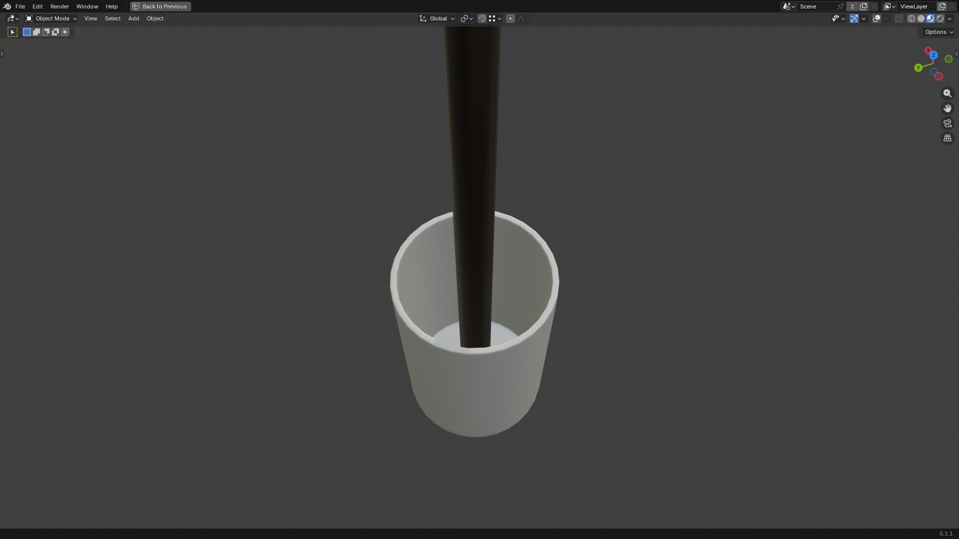959x539 pixels.
Task: Select the Select Box tool icon
Action: point(12,32)
